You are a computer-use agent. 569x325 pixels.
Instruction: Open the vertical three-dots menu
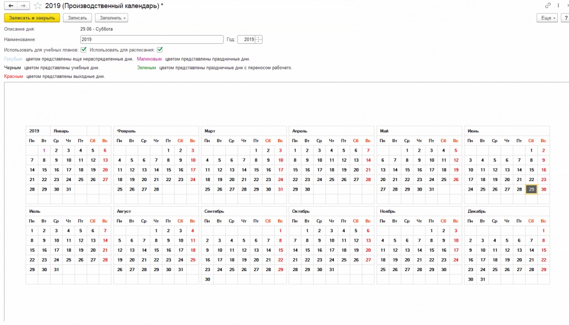pyautogui.click(x=557, y=6)
